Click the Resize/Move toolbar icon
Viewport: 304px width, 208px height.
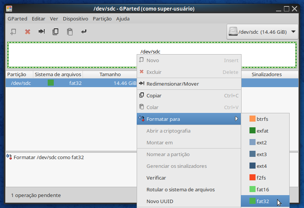click(42, 31)
